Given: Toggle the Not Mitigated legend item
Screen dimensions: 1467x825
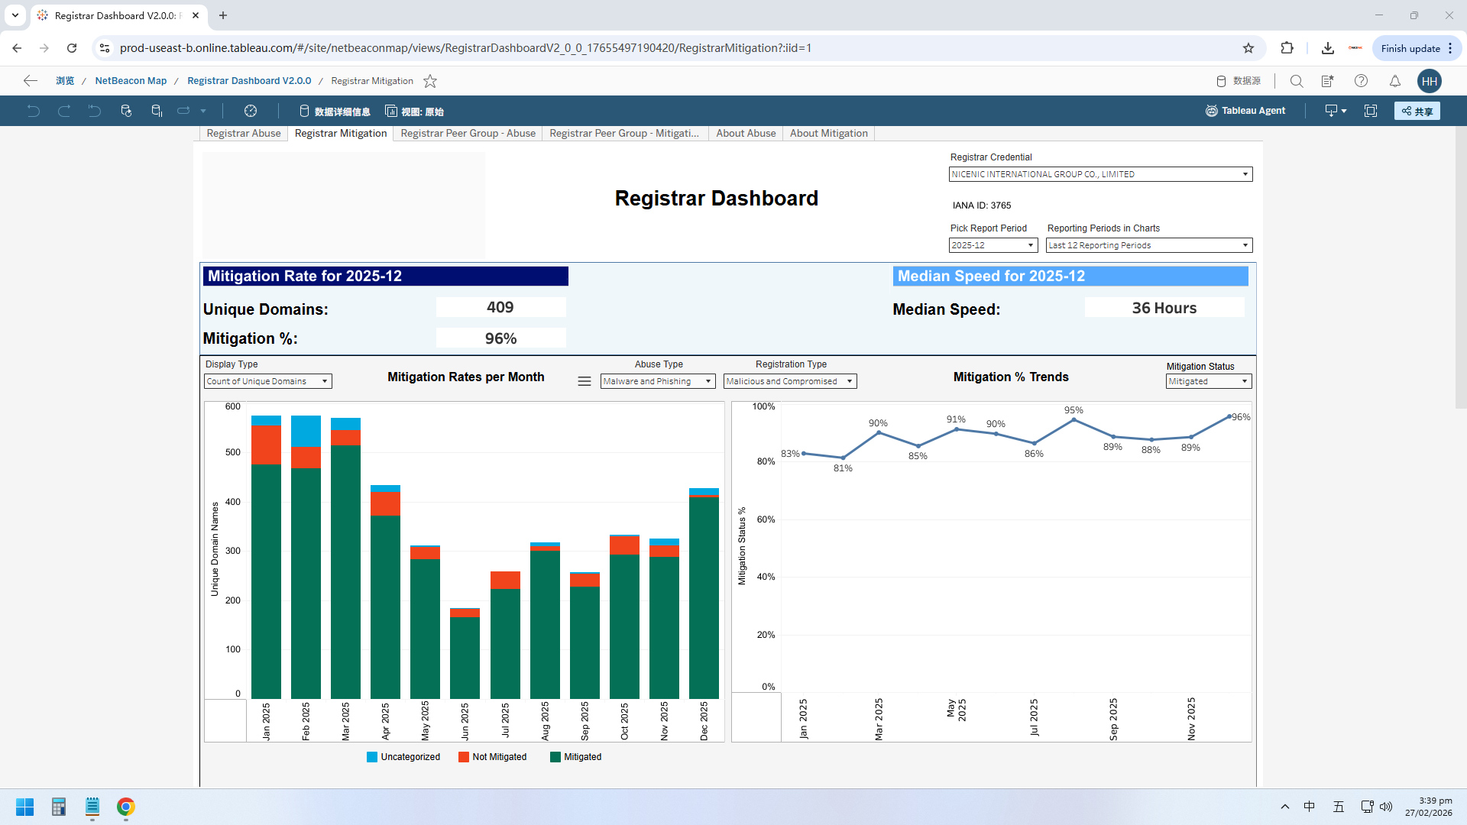Looking at the screenshot, I should click(492, 757).
